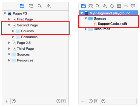Click the Page 2.5 document icon
Viewport: 140px width, 107px height.
pos(14,43)
